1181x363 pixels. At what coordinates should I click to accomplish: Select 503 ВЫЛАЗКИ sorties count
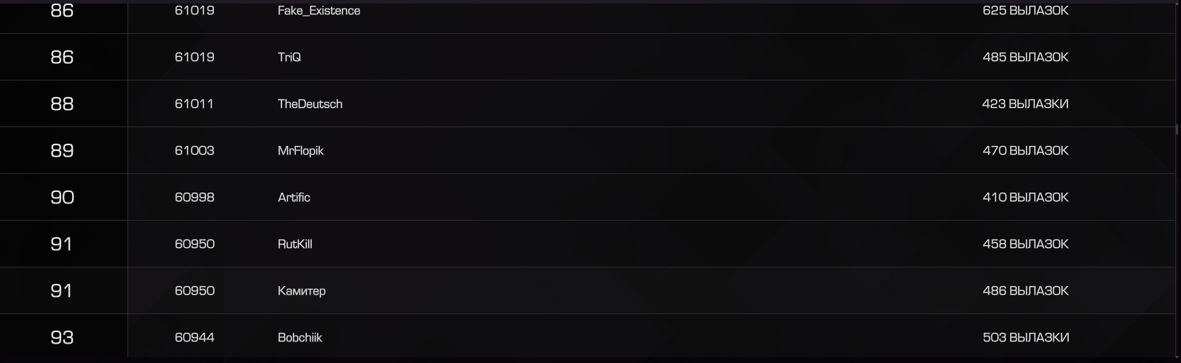[x=1025, y=337]
